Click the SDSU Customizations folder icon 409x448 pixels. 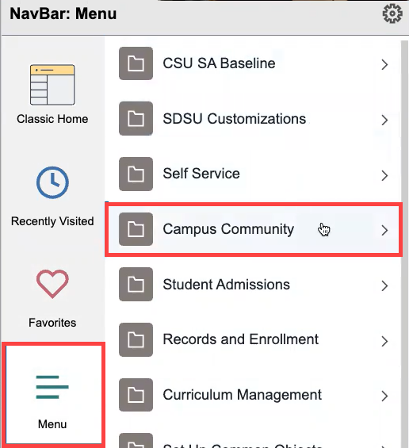tap(136, 119)
